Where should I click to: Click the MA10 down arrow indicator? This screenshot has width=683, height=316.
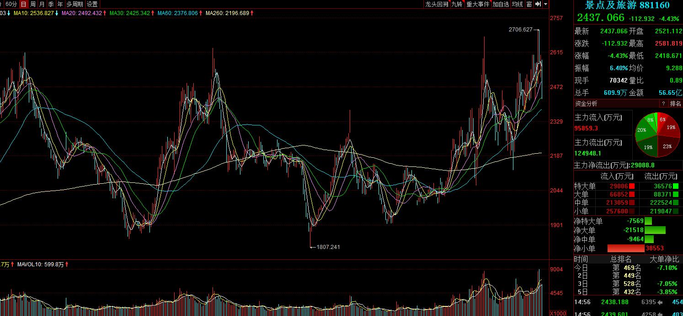56,13
